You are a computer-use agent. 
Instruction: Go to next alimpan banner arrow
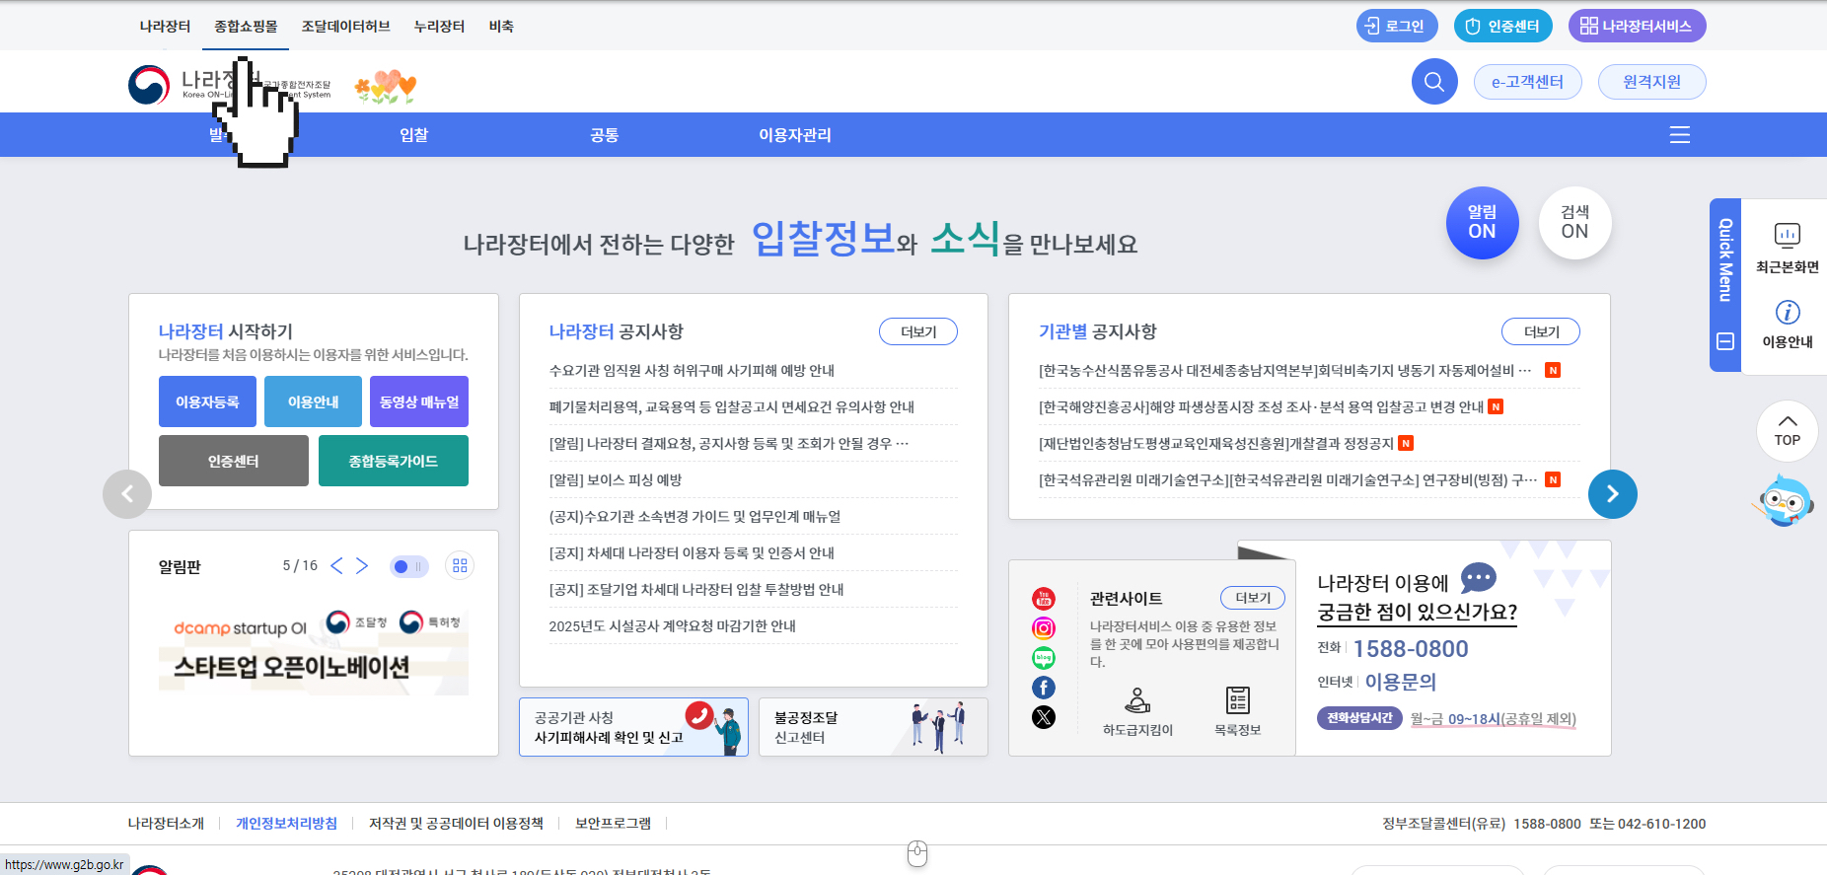tap(362, 565)
